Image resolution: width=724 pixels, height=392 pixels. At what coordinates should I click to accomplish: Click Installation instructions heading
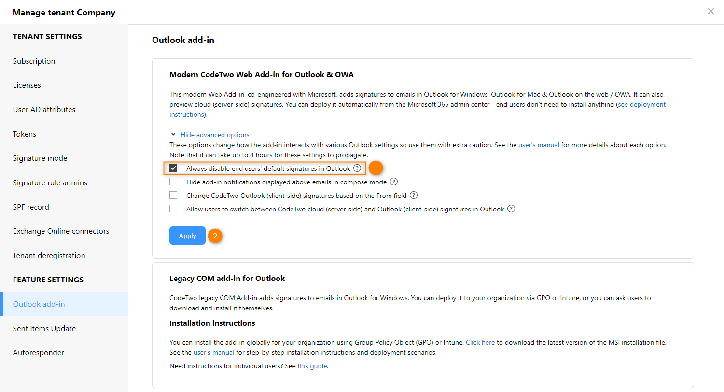coord(212,323)
